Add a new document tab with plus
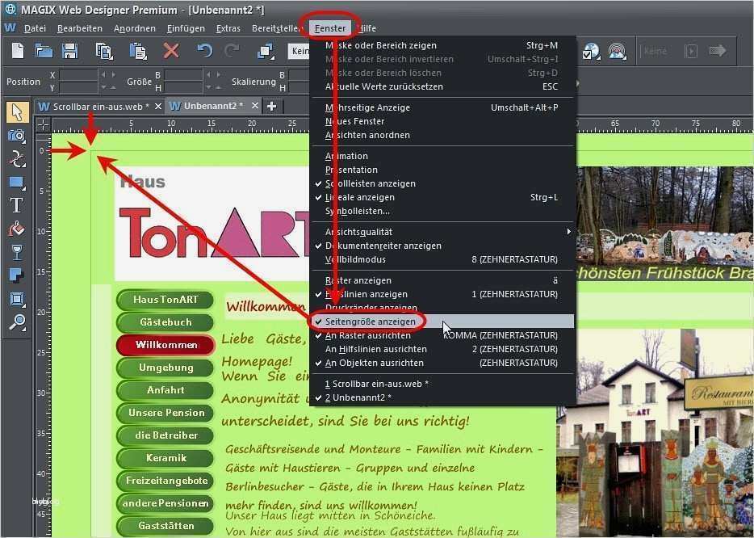The width and height of the screenshot is (754, 538). pyautogui.click(x=272, y=107)
